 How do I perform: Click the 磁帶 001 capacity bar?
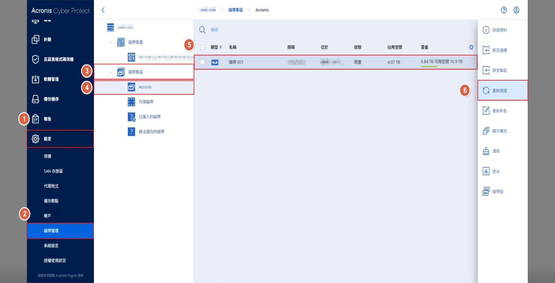[443, 66]
